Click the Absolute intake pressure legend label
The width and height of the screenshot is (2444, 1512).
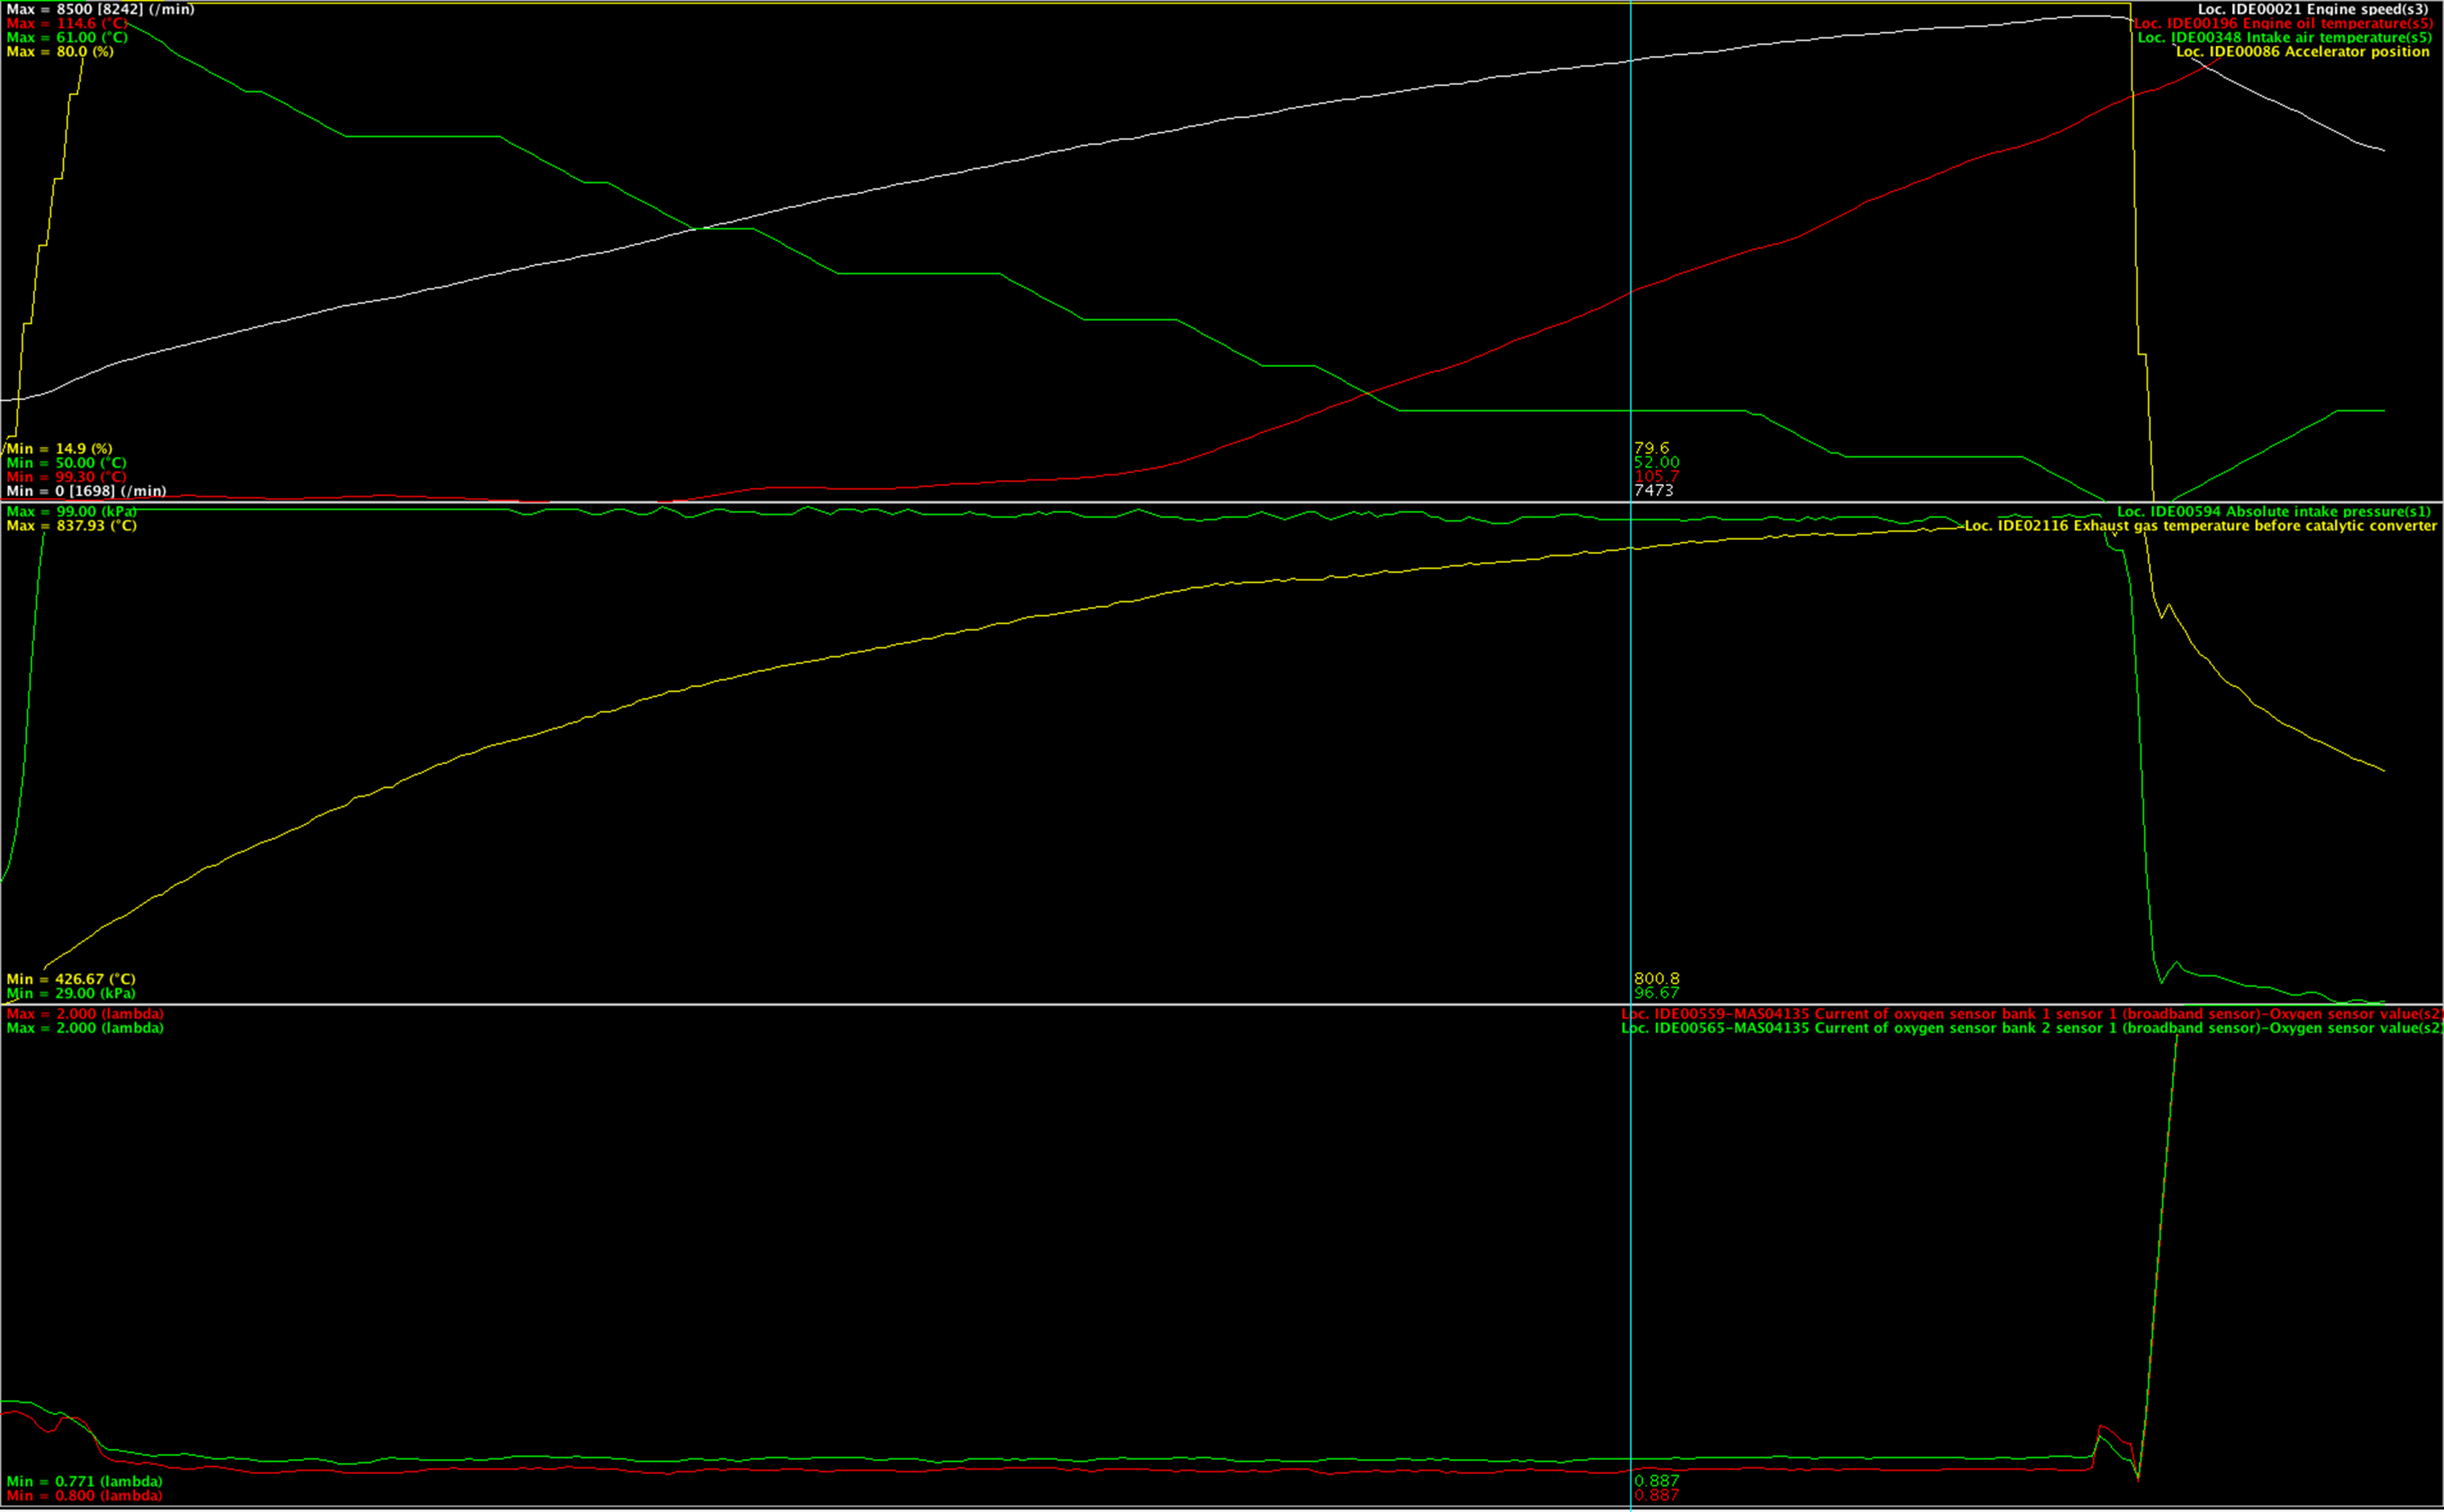coord(2273,511)
